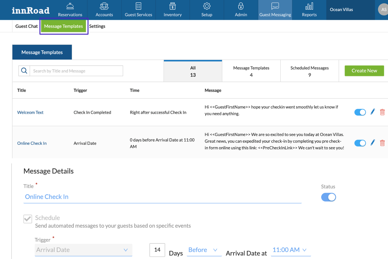The image size is (388, 259).
Task: Edit the Welceom Text template with the pencil icon
Action: pos(373,112)
